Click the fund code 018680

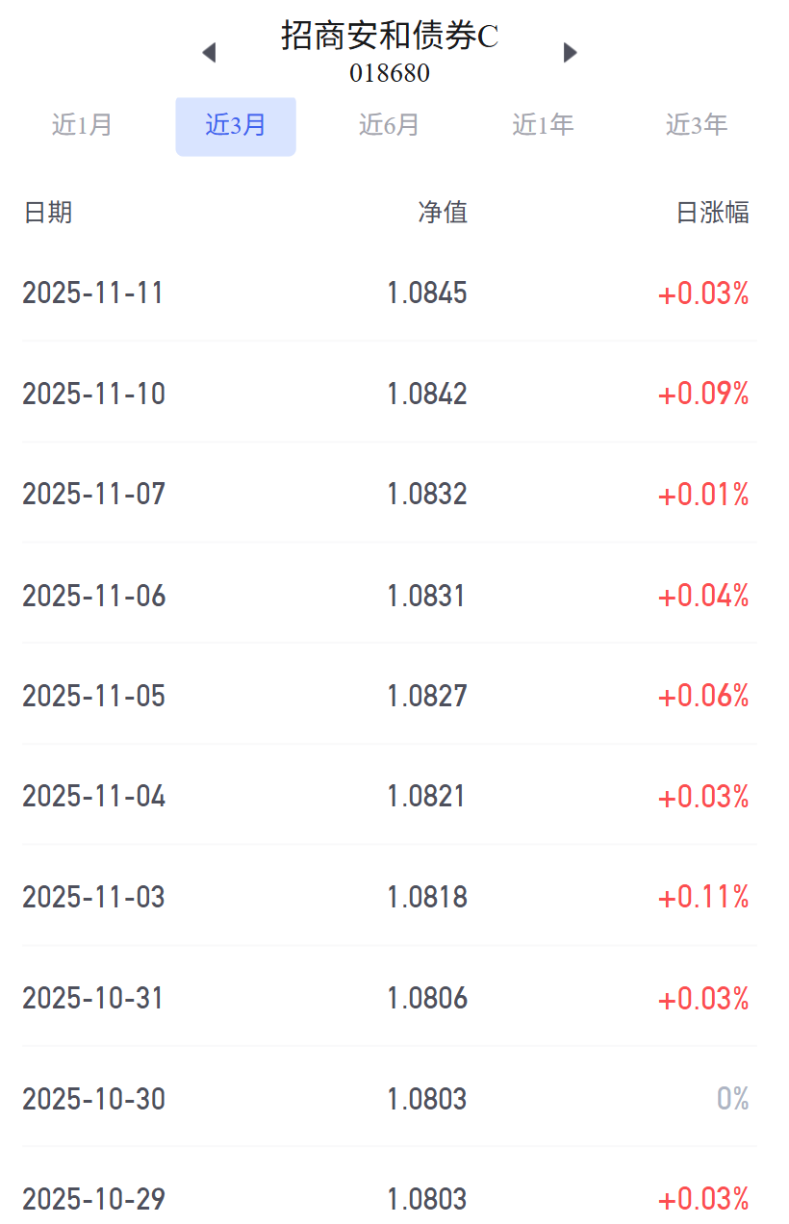(390, 73)
